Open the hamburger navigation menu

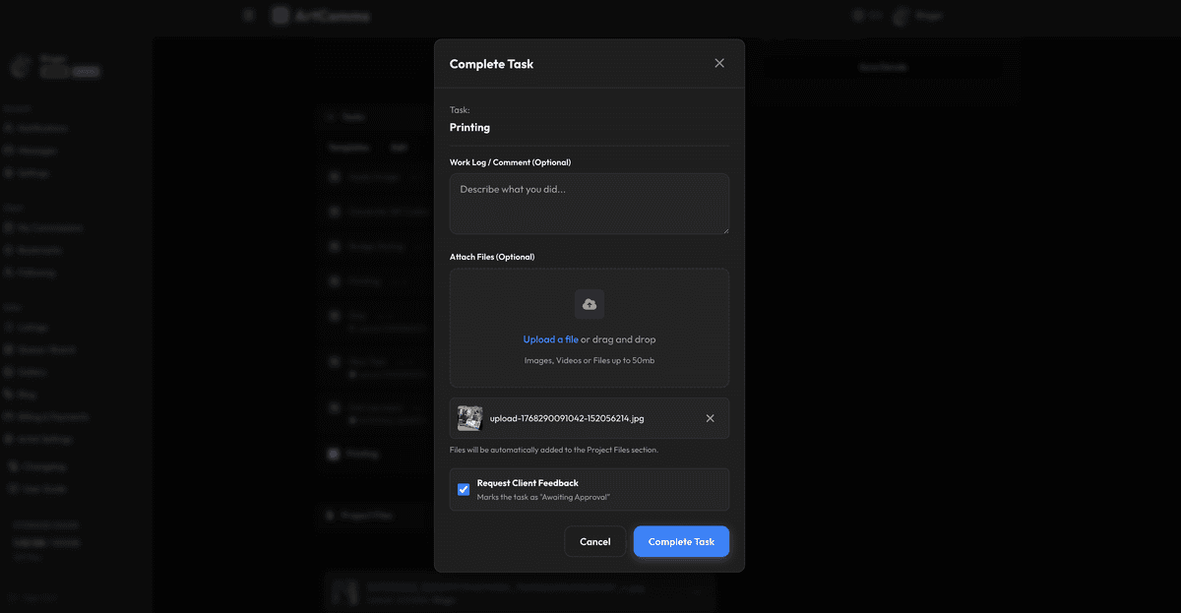pyautogui.click(x=248, y=15)
